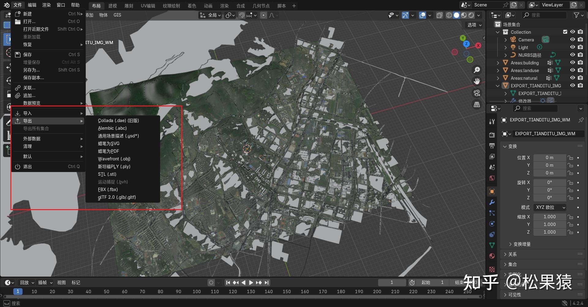Click the camera view icon in viewport sidebar

(477, 93)
